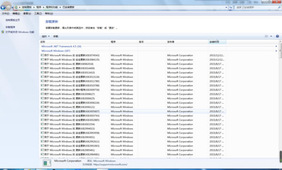Viewport: 282px width, 170px height.
Task: Click the large update icon in details pane
Action: pyautogui.click(x=47, y=163)
